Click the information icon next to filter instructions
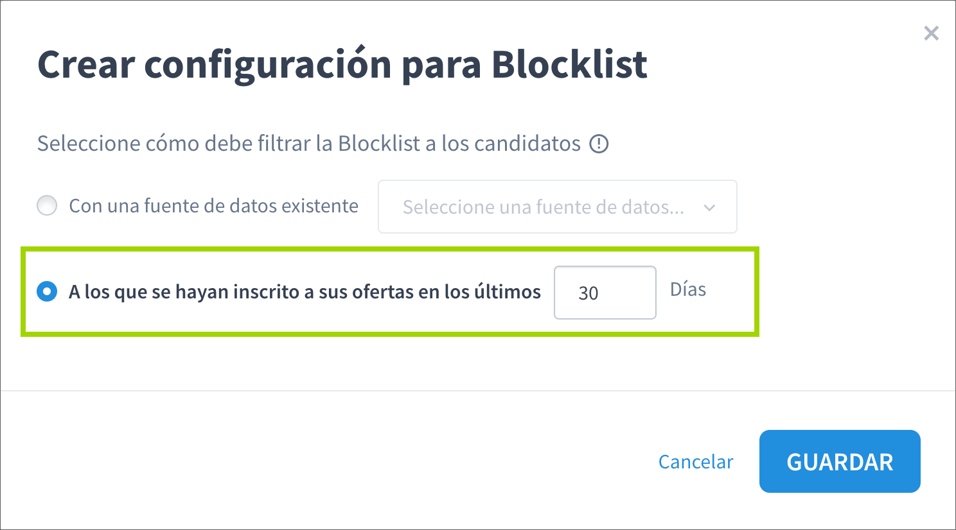Image resolution: width=956 pixels, height=530 pixels. [599, 144]
